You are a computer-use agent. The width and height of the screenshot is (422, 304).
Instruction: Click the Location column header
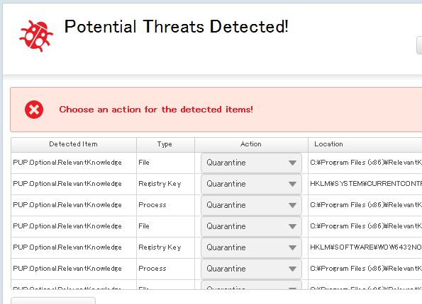365,144
